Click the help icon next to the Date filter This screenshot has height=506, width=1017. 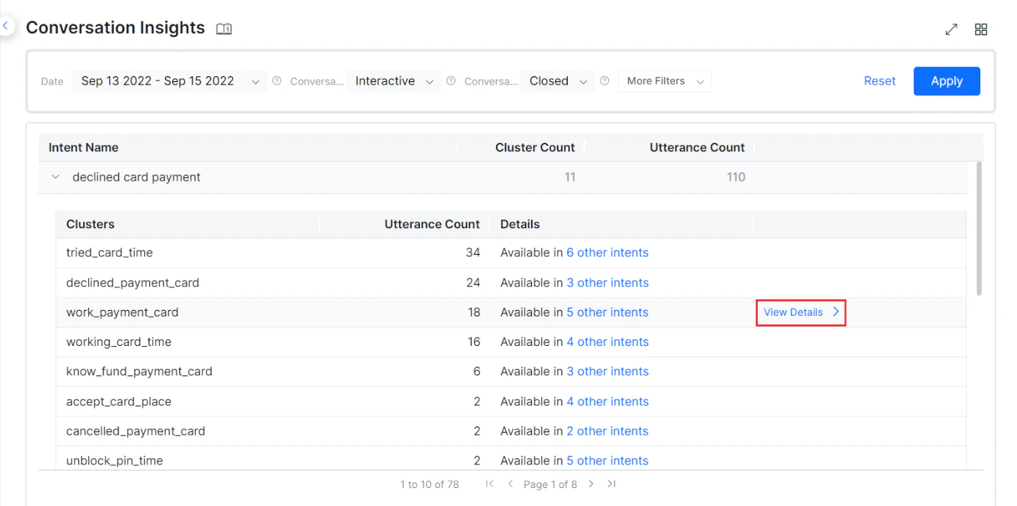coord(277,81)
